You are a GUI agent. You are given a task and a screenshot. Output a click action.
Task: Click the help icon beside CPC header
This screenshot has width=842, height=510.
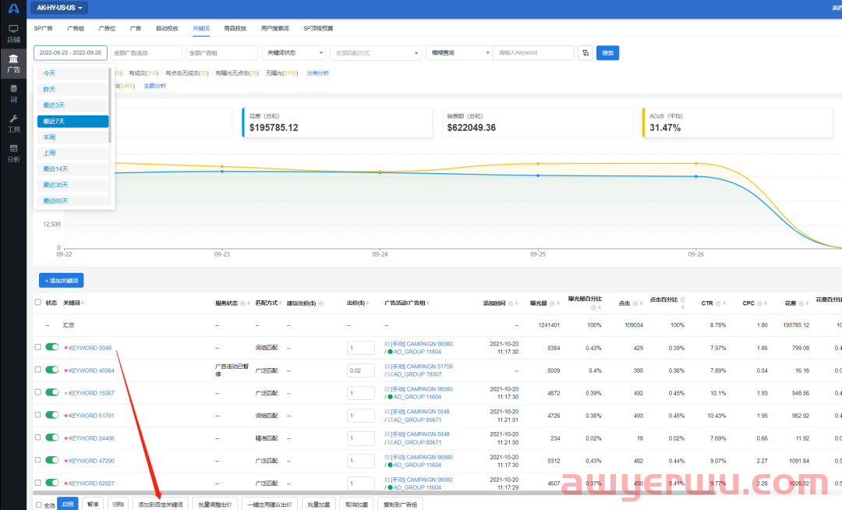(760, 304)
